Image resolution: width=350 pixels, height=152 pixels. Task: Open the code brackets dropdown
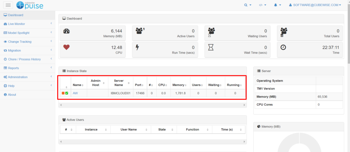point(262,5)
